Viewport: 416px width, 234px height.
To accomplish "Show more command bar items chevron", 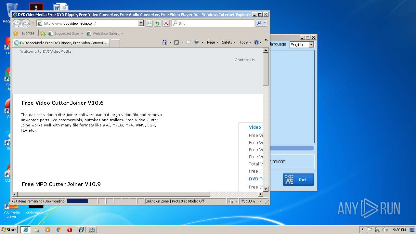I will pyautogui.click(x=266, y=40).
